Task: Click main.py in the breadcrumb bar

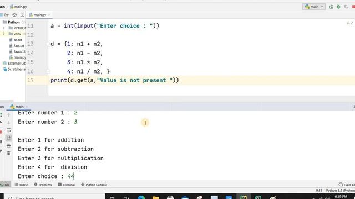Action: (18, 7)
